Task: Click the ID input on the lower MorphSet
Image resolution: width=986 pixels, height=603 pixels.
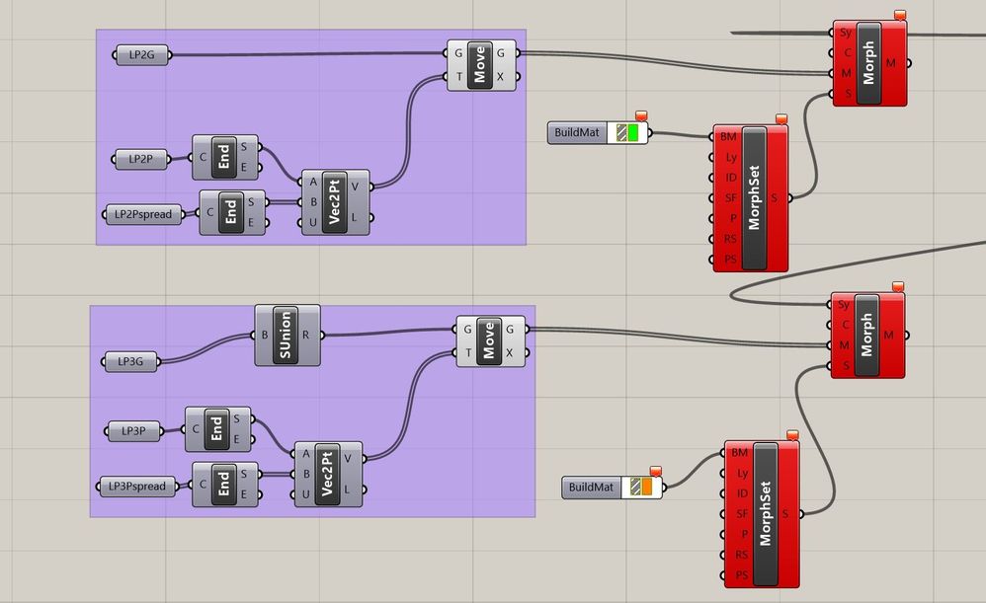Action: pyautogui.click(x=742, y=493)
